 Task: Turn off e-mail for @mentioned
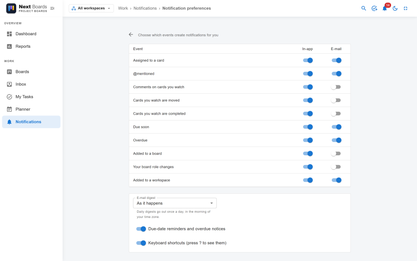pyautogui.click(x=336, y=74)
